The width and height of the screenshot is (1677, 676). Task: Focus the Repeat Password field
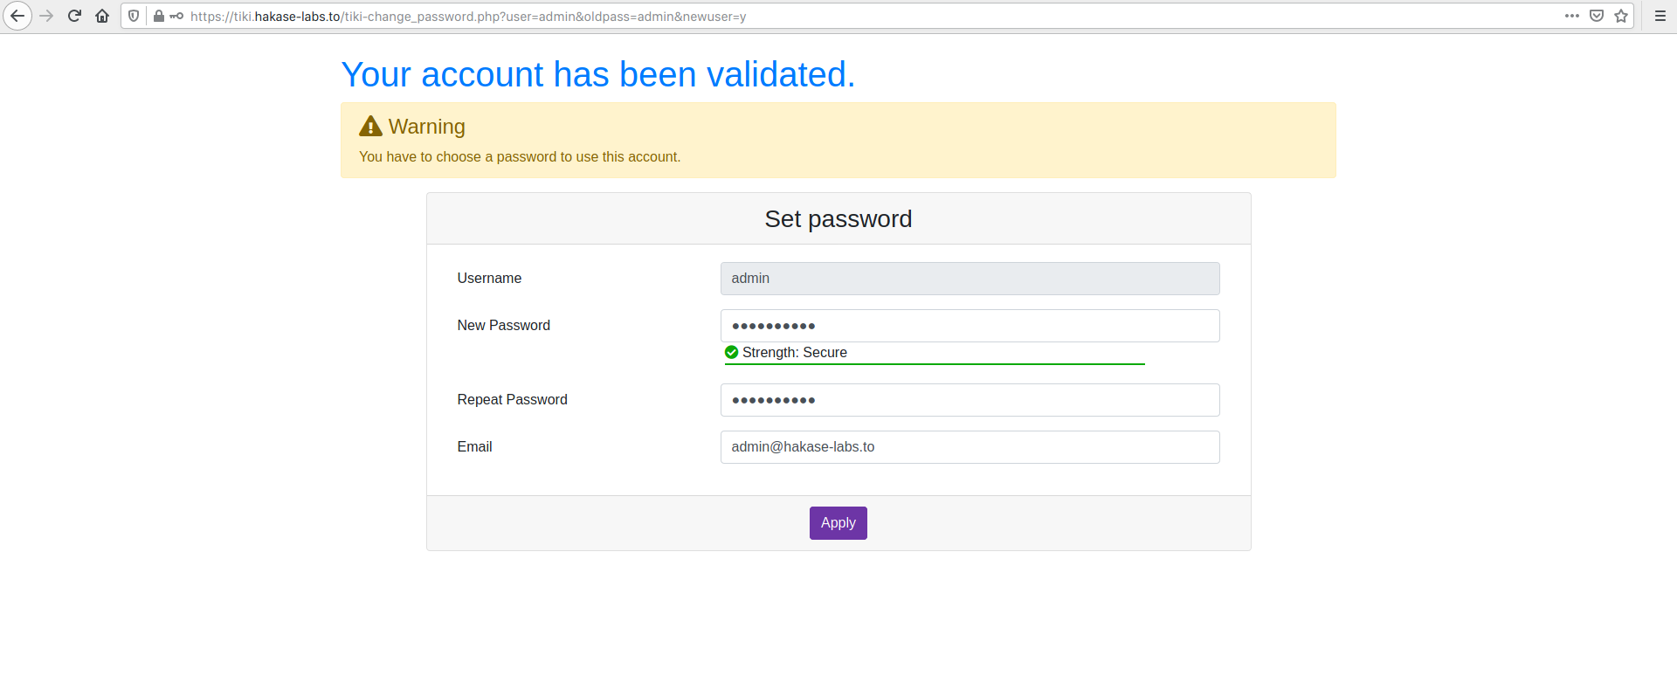[970, 400]
